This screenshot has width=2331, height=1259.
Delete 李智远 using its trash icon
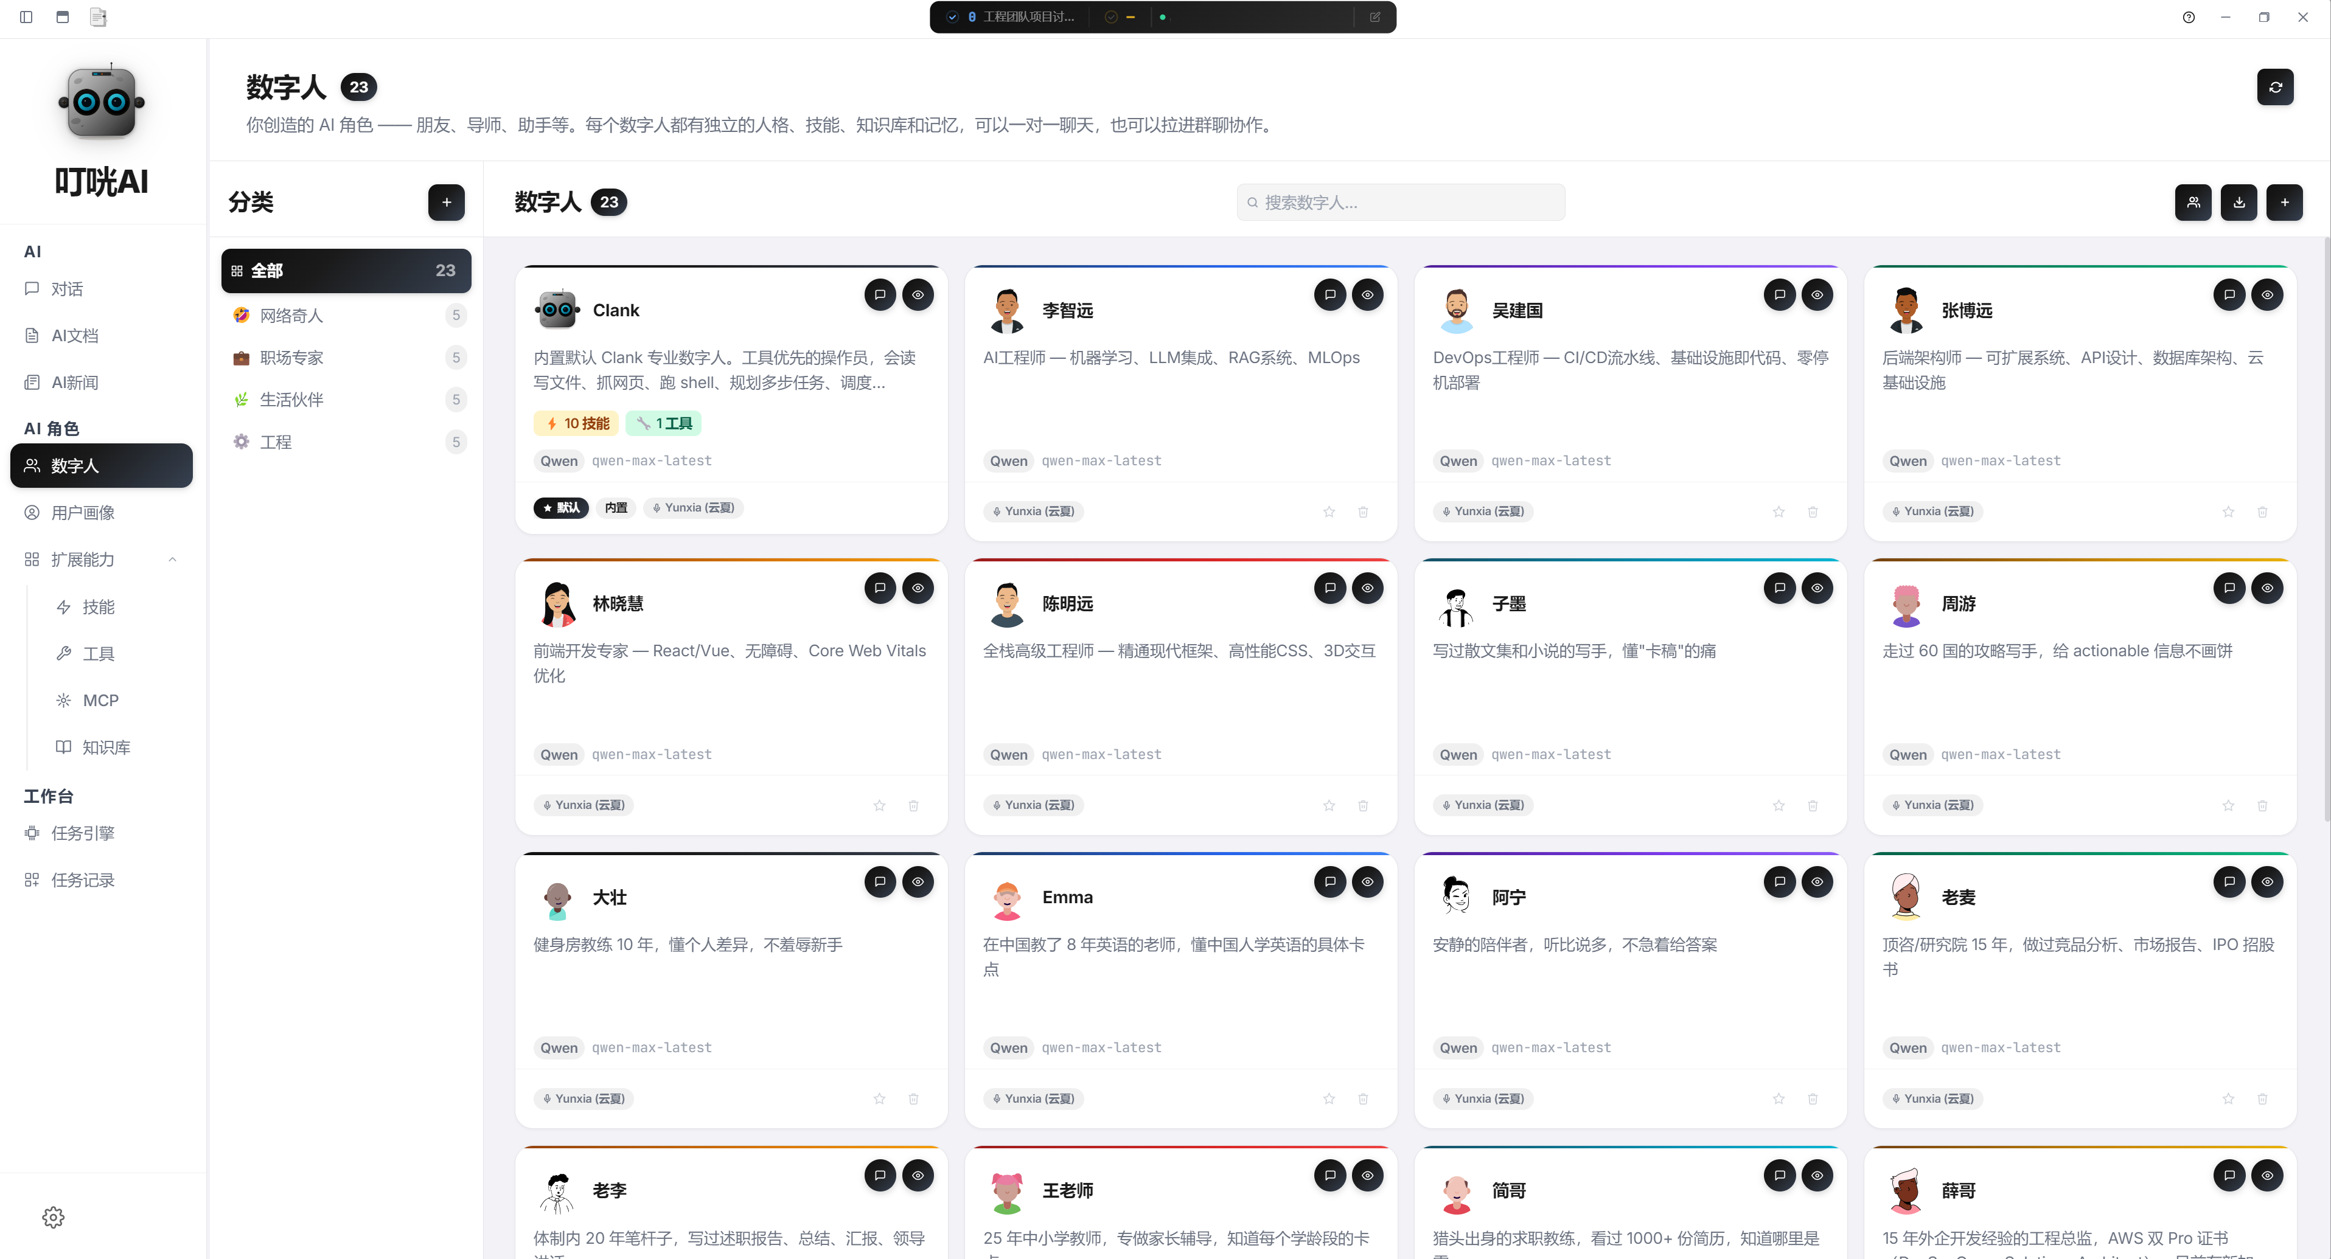click(x=1363, y=512)
